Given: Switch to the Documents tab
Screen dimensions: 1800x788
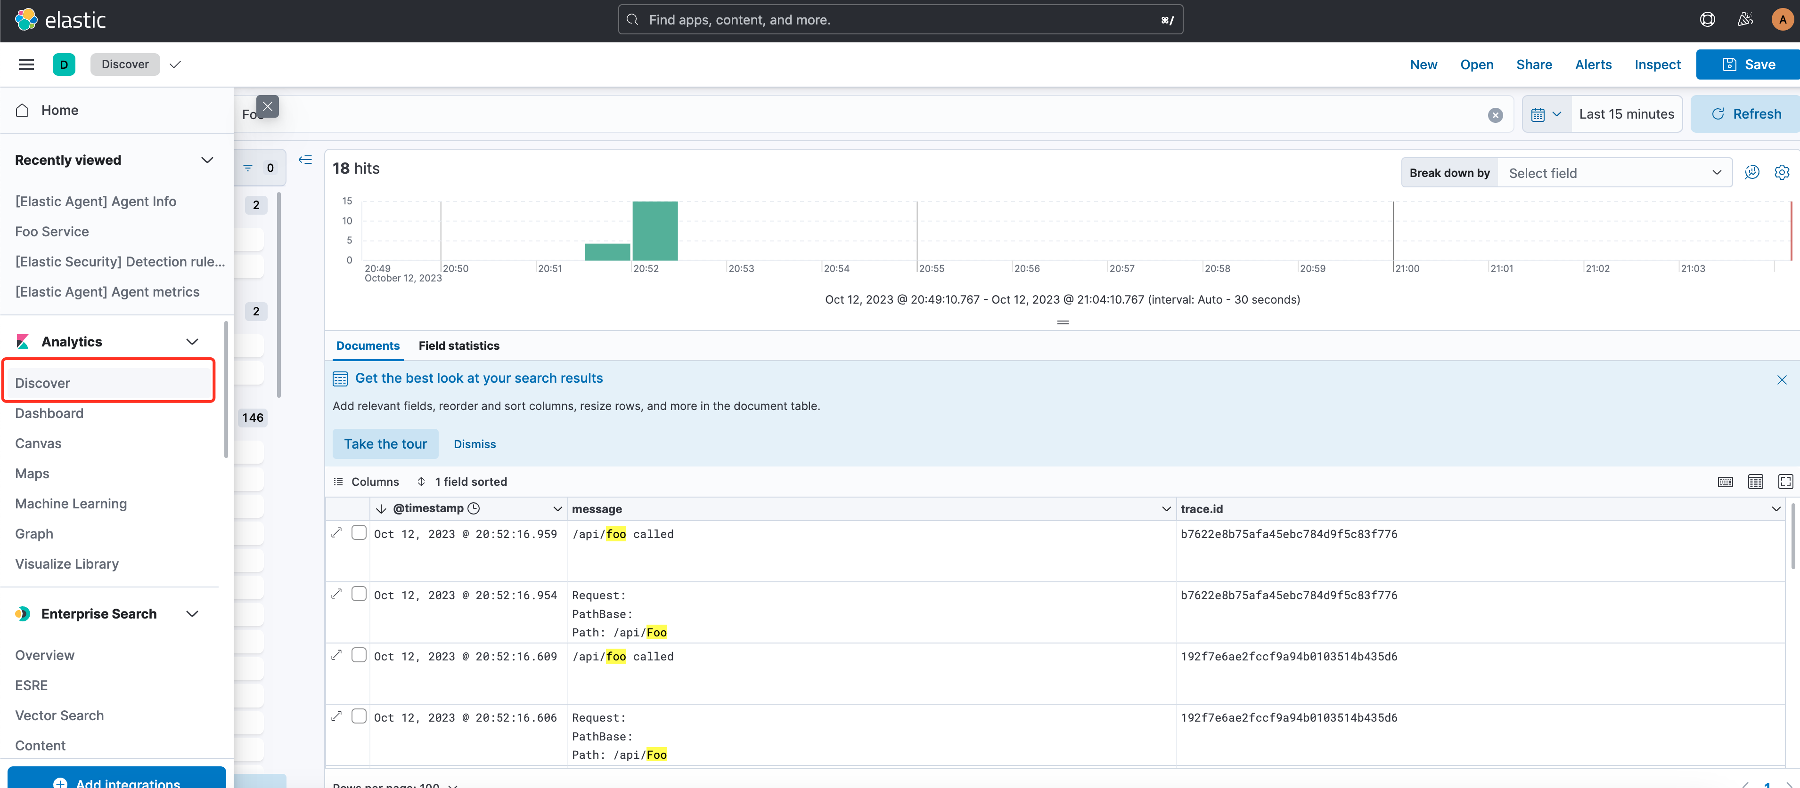Looking at the screenshot, I should pyautogui.click(x=368, y=346).
